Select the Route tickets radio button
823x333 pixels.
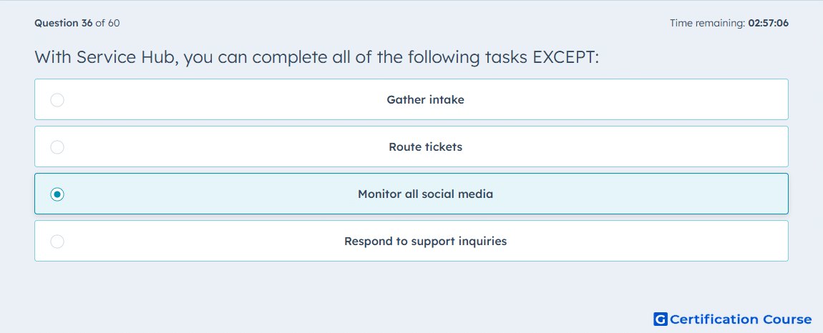pos(57,146)
